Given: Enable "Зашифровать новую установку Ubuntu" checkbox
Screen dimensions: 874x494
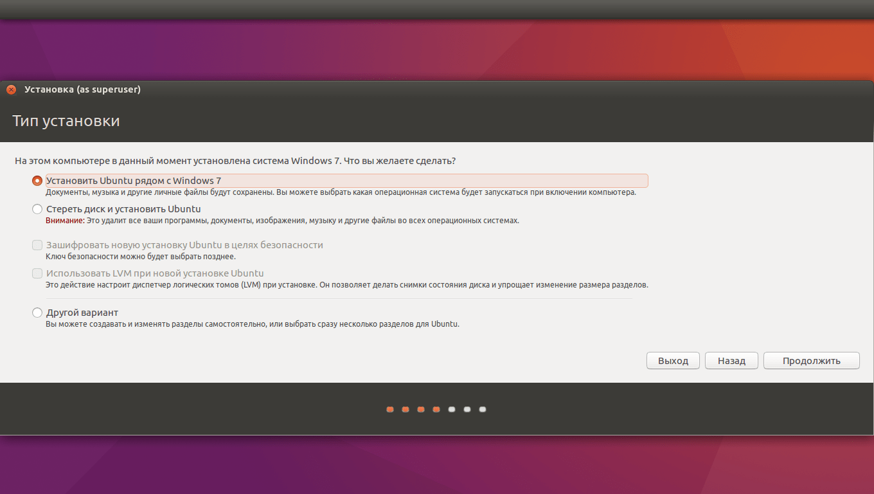Looking at the screenshot, I should pyautogui.click(x=37, y=245).
